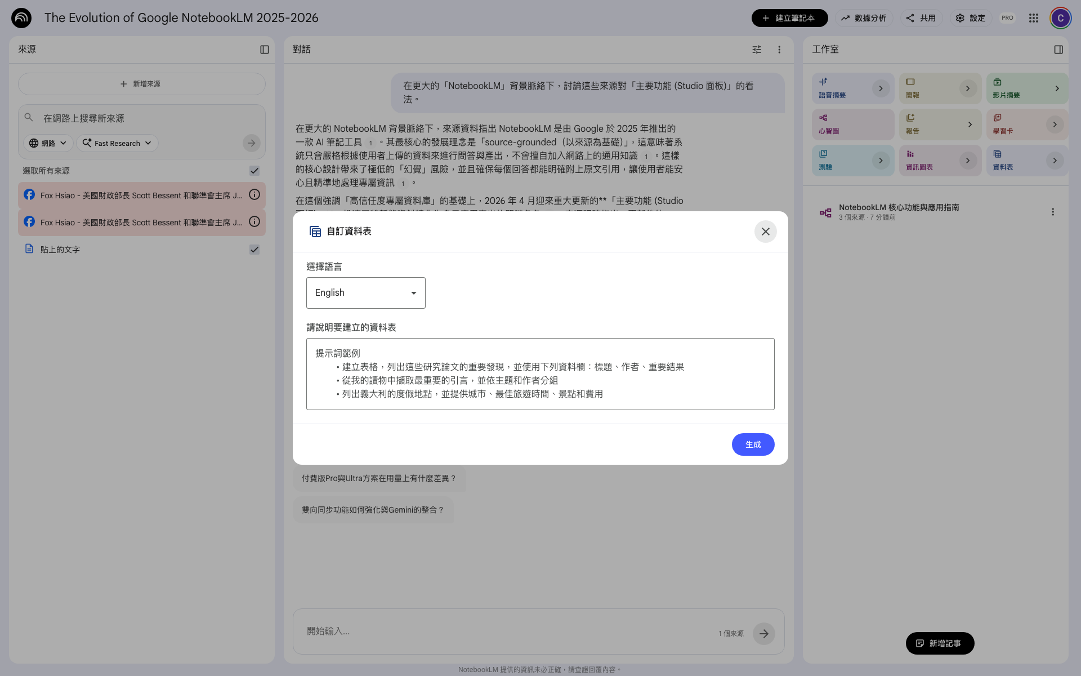
Task: Expand 資料表 customization chevron
Action: (1055, 161)
